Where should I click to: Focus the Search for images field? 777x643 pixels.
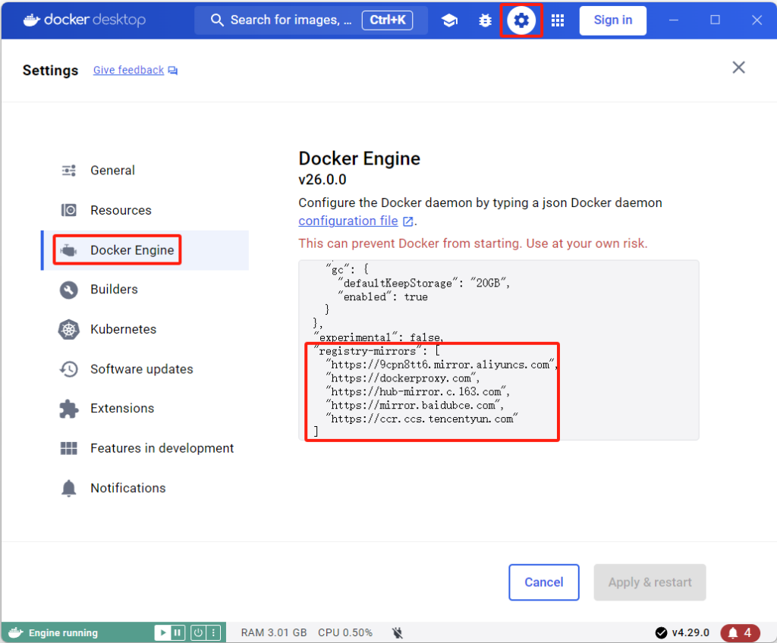pyautogui.click(x=311, y=20)
